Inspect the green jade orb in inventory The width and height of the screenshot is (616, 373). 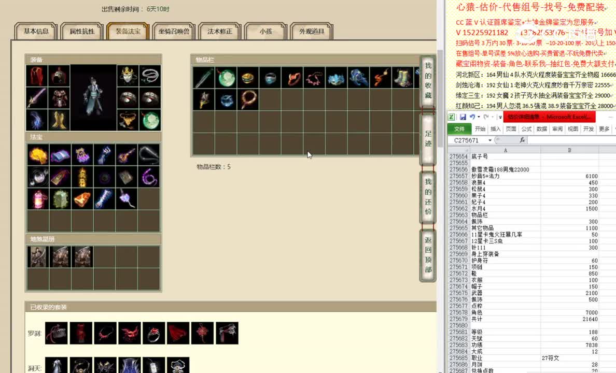click(226, 77)
